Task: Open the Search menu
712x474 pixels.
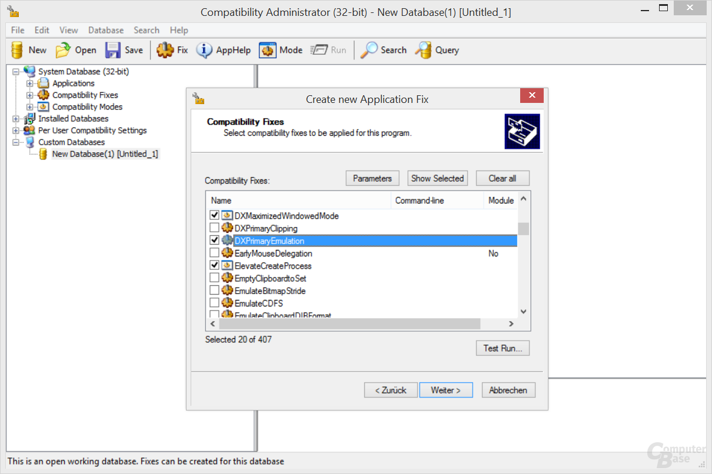Action: 147,30
